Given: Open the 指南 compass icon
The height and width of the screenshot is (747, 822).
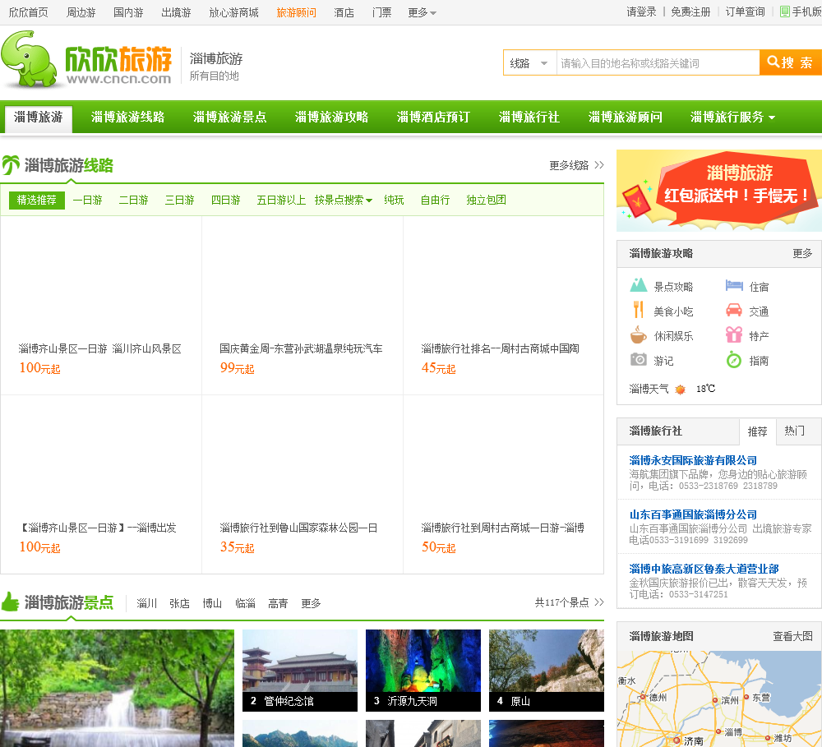Looking at the screenshot, I should pyautogui.click(x=734, y=360).
